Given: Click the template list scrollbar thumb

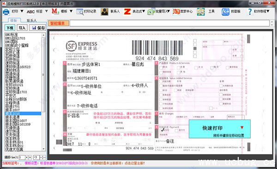Looking at the screenshot, I should [43, 74].
